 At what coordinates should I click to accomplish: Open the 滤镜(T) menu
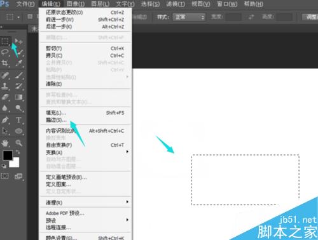[176, 4]
